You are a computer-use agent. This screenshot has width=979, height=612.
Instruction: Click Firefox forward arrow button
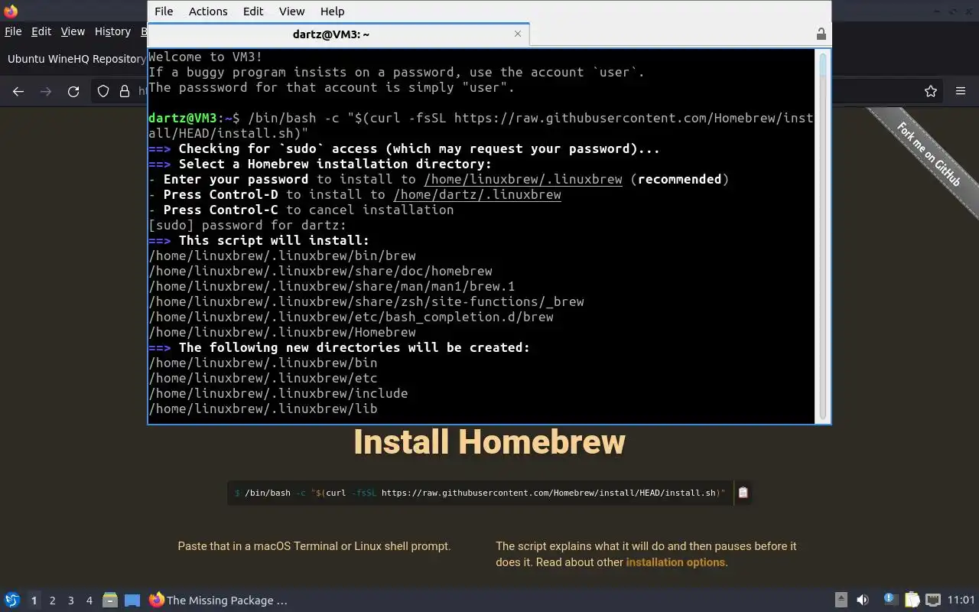(46, 91)
